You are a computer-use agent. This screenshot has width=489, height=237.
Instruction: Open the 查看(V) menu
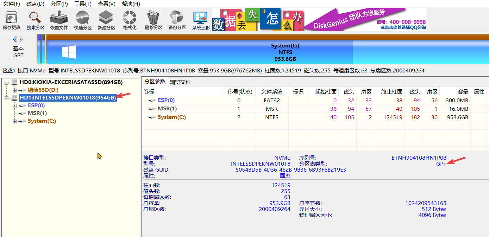coord(107,4)
